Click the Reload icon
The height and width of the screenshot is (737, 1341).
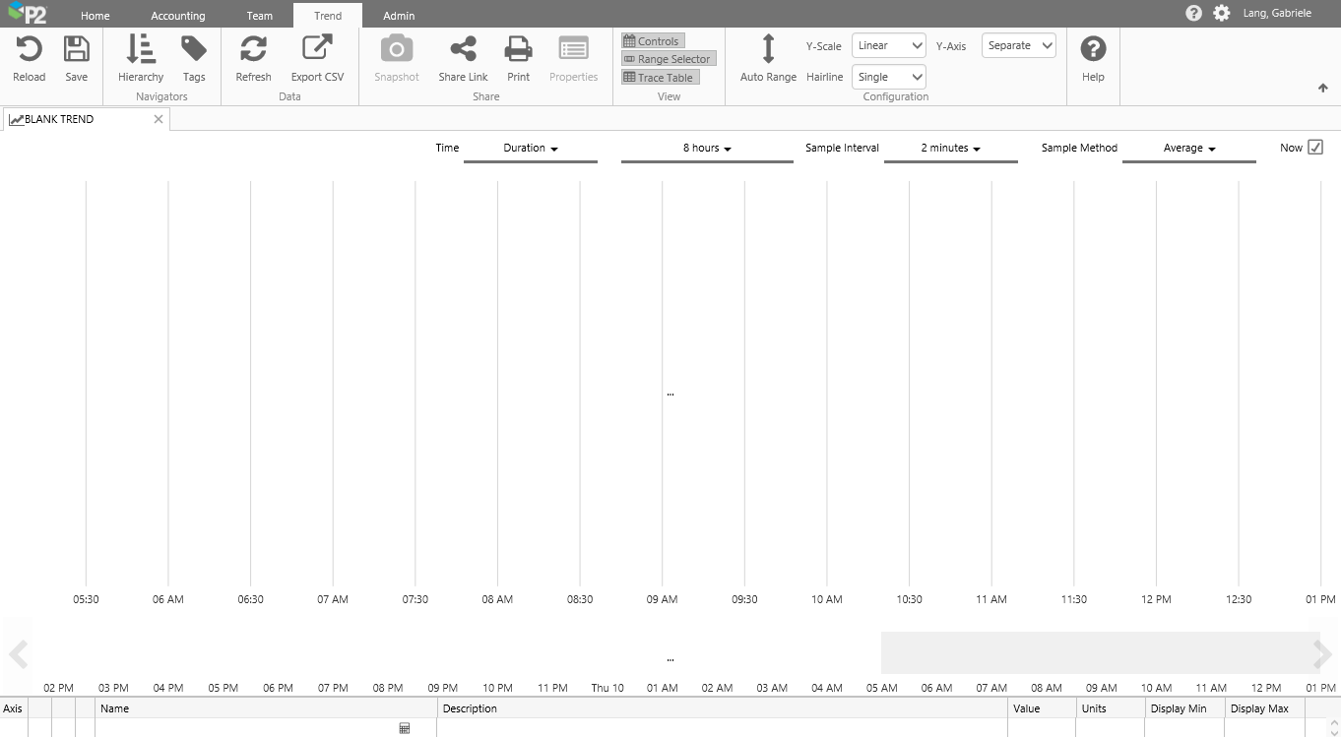pos(29,49)
